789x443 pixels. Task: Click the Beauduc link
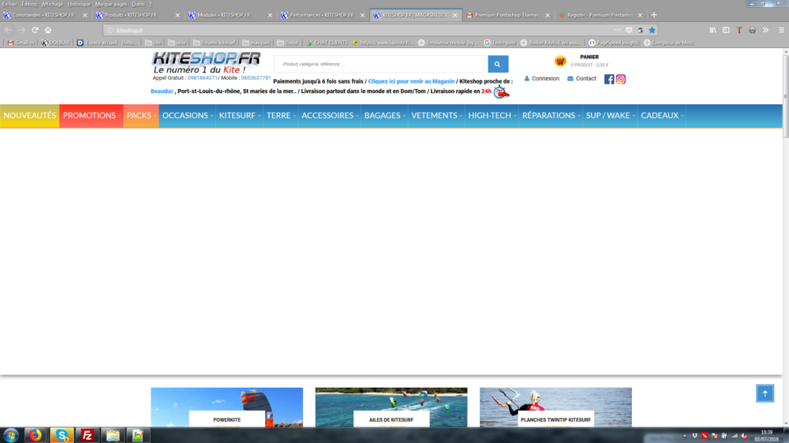tap(162, 91)
